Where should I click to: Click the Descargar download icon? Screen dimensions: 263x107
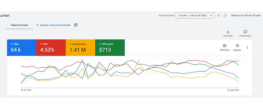(x=228, y=32)
